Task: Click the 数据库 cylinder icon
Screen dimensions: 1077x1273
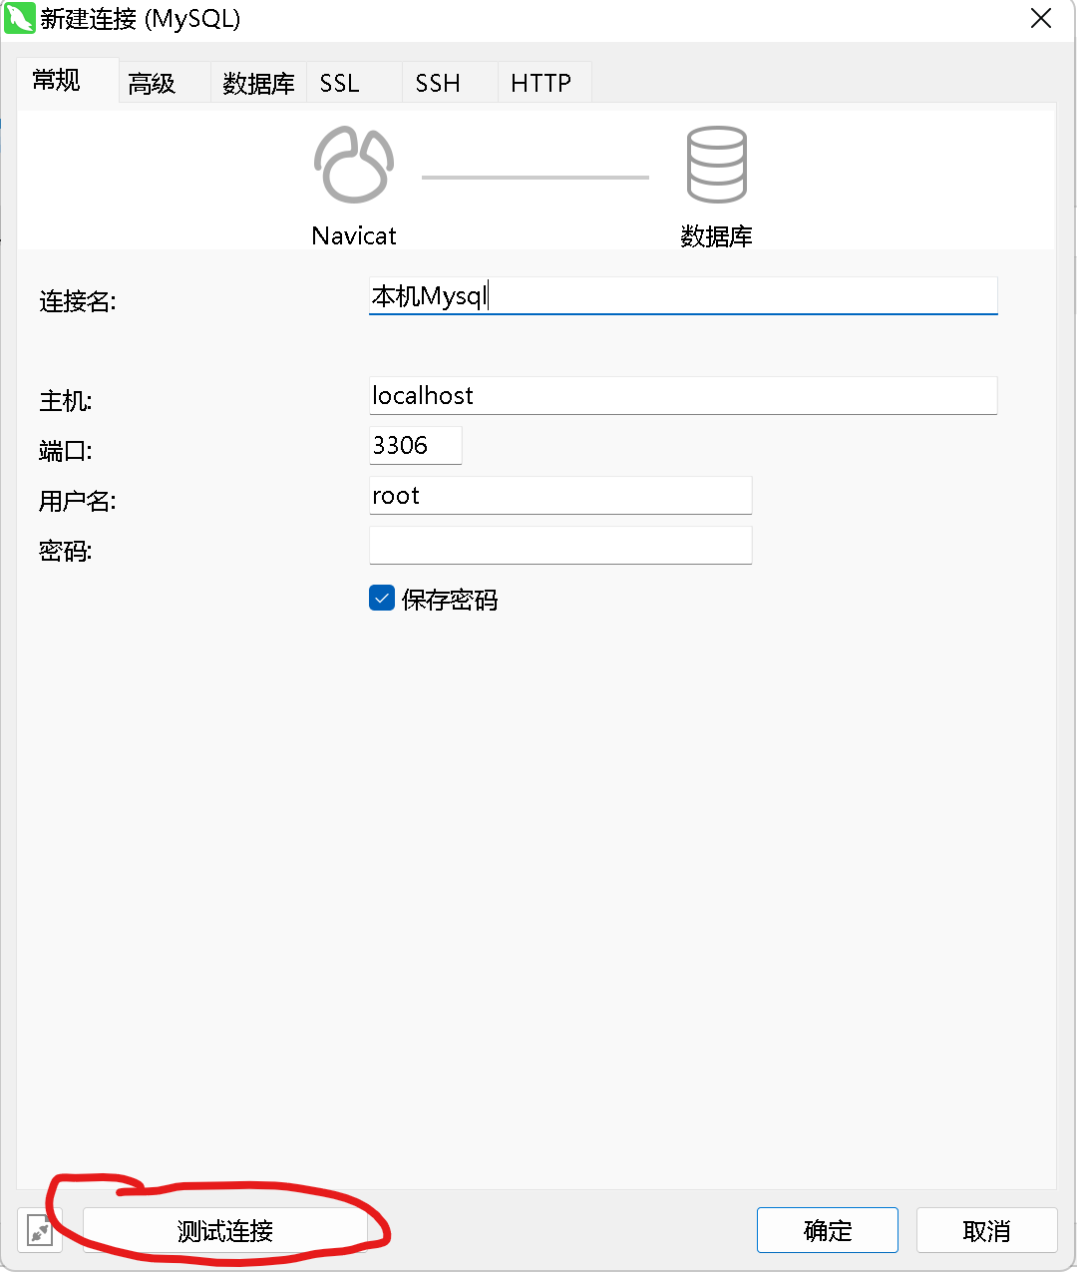Action: click(x=716, y=165)
